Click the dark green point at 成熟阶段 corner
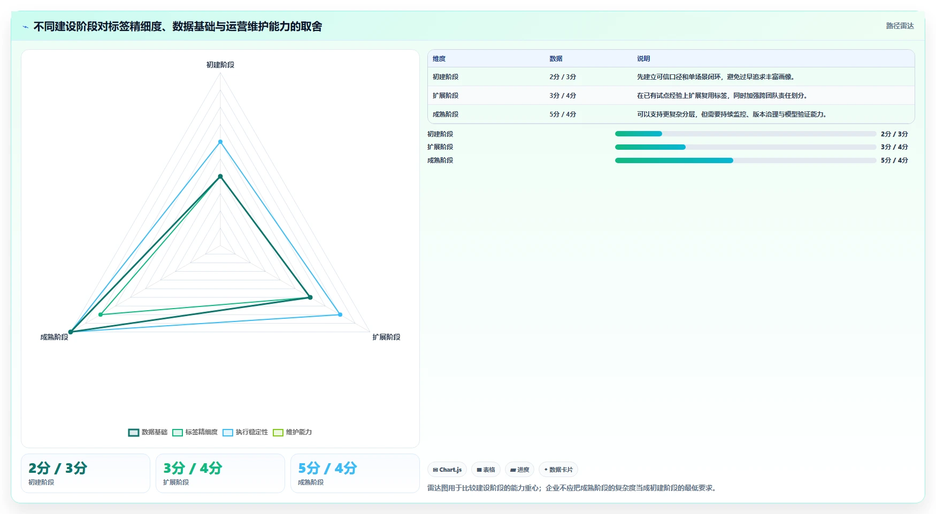The image size is (936, 514). (x=71, y=332)
